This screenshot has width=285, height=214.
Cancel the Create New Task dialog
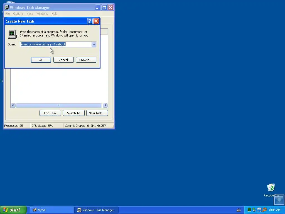[x=63, y=60]
